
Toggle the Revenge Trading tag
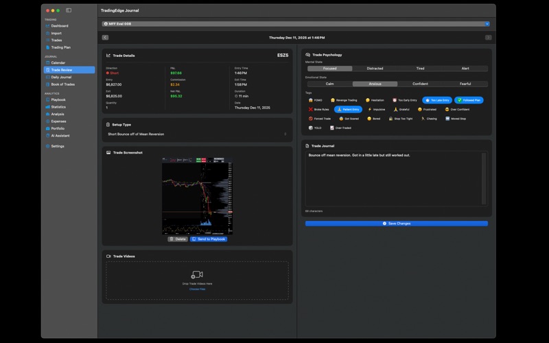point(344,100)
